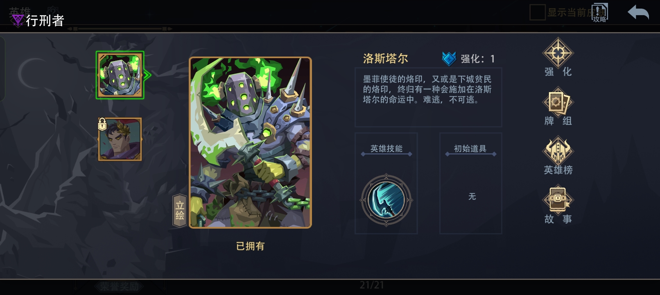
Task: Click the padlock on the second hero
Action: click(102, 124)
